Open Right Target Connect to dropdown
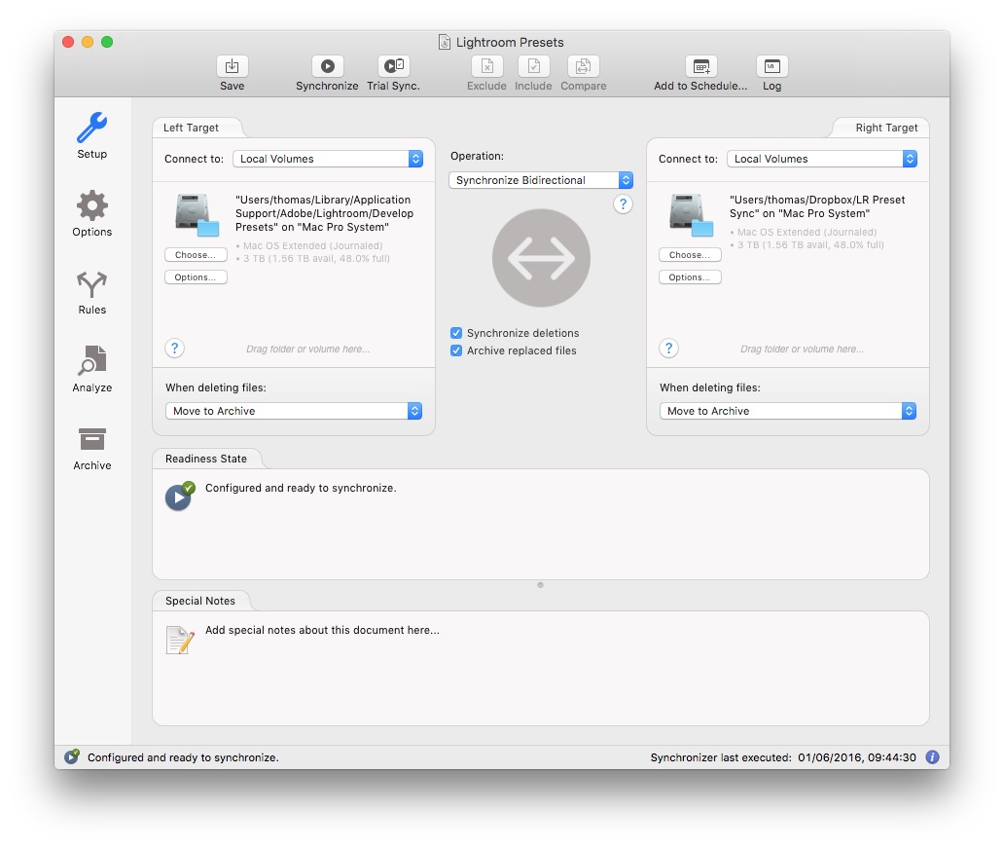The height and width of the screenshot is (847, 1004). coord(822,159)
